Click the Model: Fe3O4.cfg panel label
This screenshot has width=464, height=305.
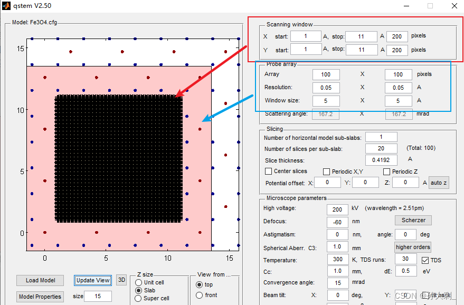pyautogui.click(x=34, y=22)
